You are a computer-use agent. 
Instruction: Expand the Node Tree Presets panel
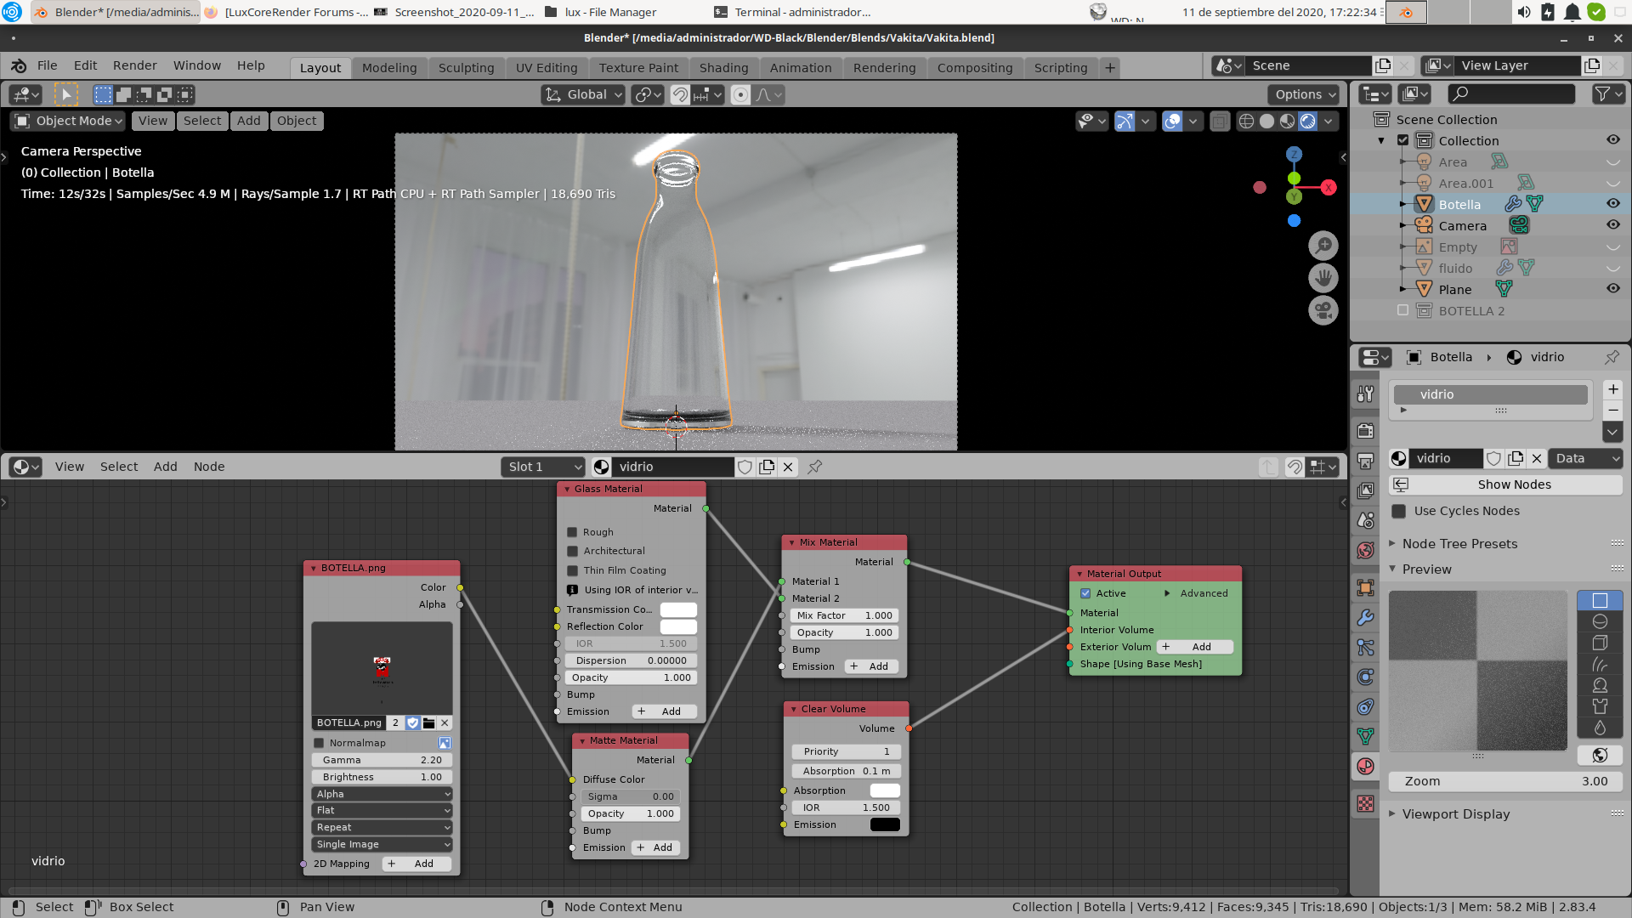click(x=1459, y=544)
